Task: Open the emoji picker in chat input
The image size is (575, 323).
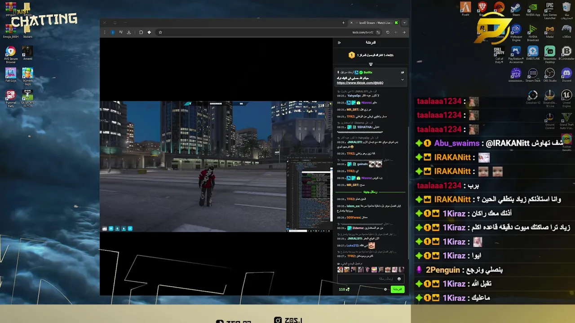Action: [x=399, y=279]
